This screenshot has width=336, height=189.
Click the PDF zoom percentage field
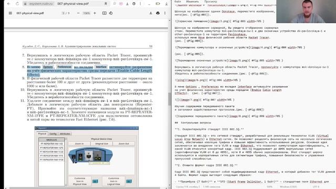pyautogui.click(x=87, y=13)
